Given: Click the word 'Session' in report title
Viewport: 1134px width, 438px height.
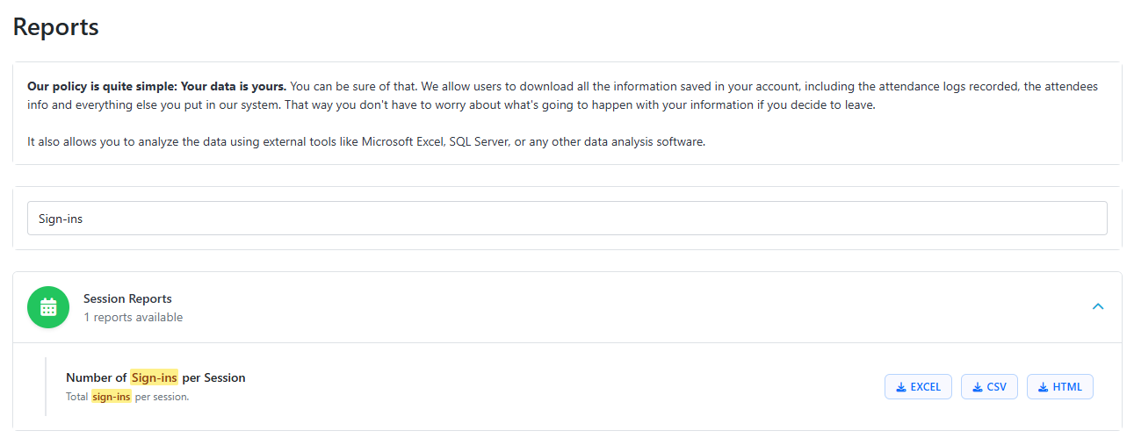Looking at the screenshot, I should tap(225, 377).
